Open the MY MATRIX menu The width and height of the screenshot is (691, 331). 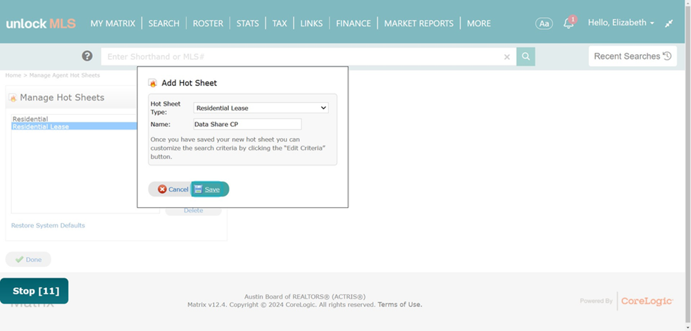click(x=113, y=23)
